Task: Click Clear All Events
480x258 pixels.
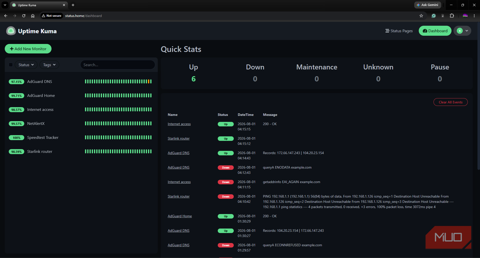Action: [x=450, y=102]
